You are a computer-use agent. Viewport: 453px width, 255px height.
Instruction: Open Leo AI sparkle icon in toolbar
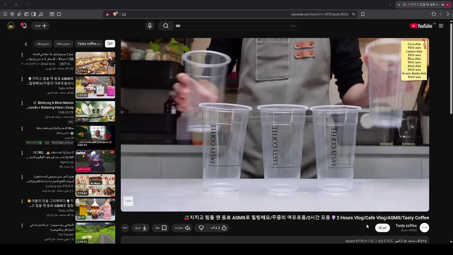coord(19,14)
